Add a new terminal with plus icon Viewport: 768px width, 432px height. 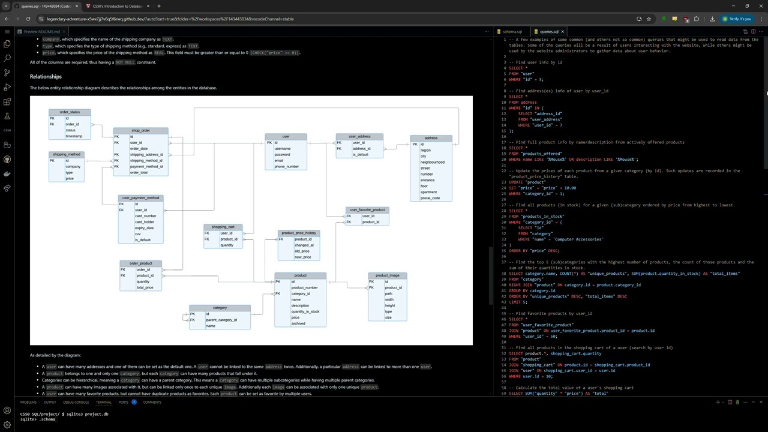click(x=718, y=402)
